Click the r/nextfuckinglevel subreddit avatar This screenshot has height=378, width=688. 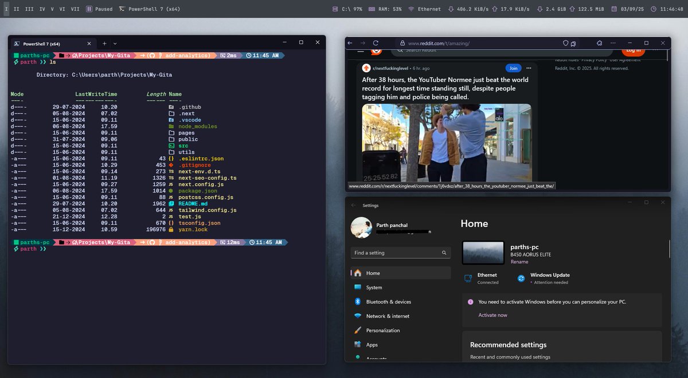(366, 68)
